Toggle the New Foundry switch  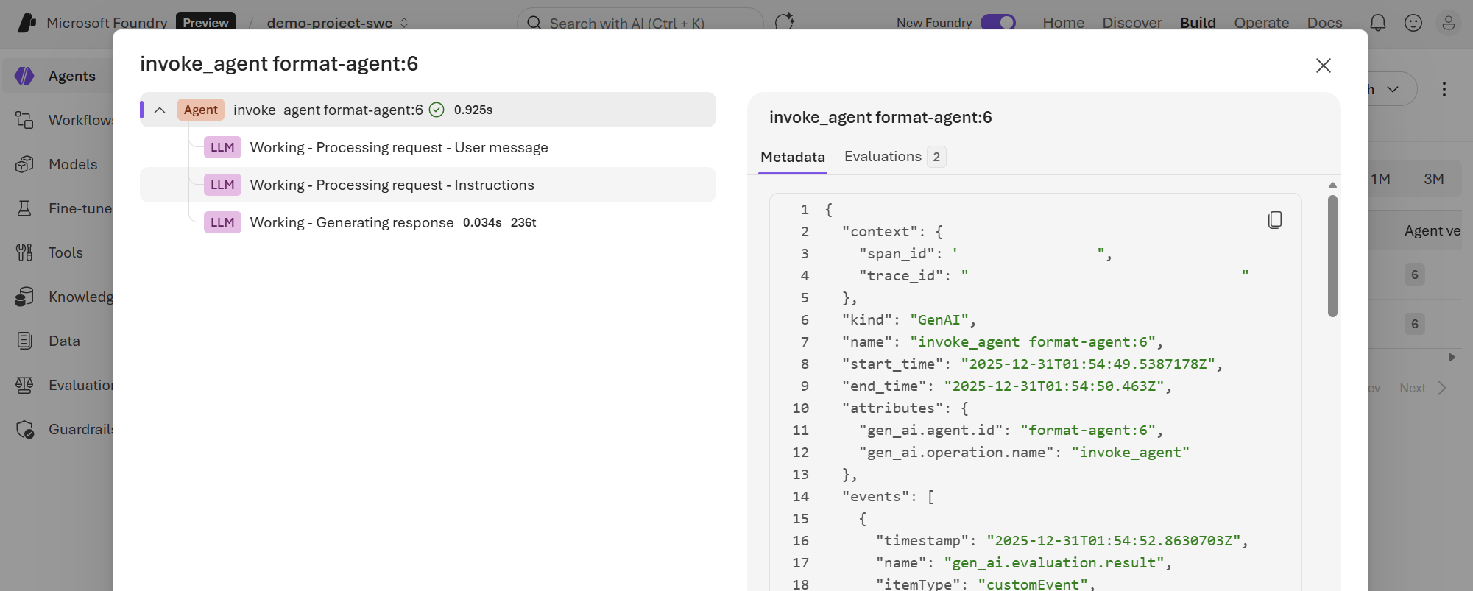tap(998, 23)
